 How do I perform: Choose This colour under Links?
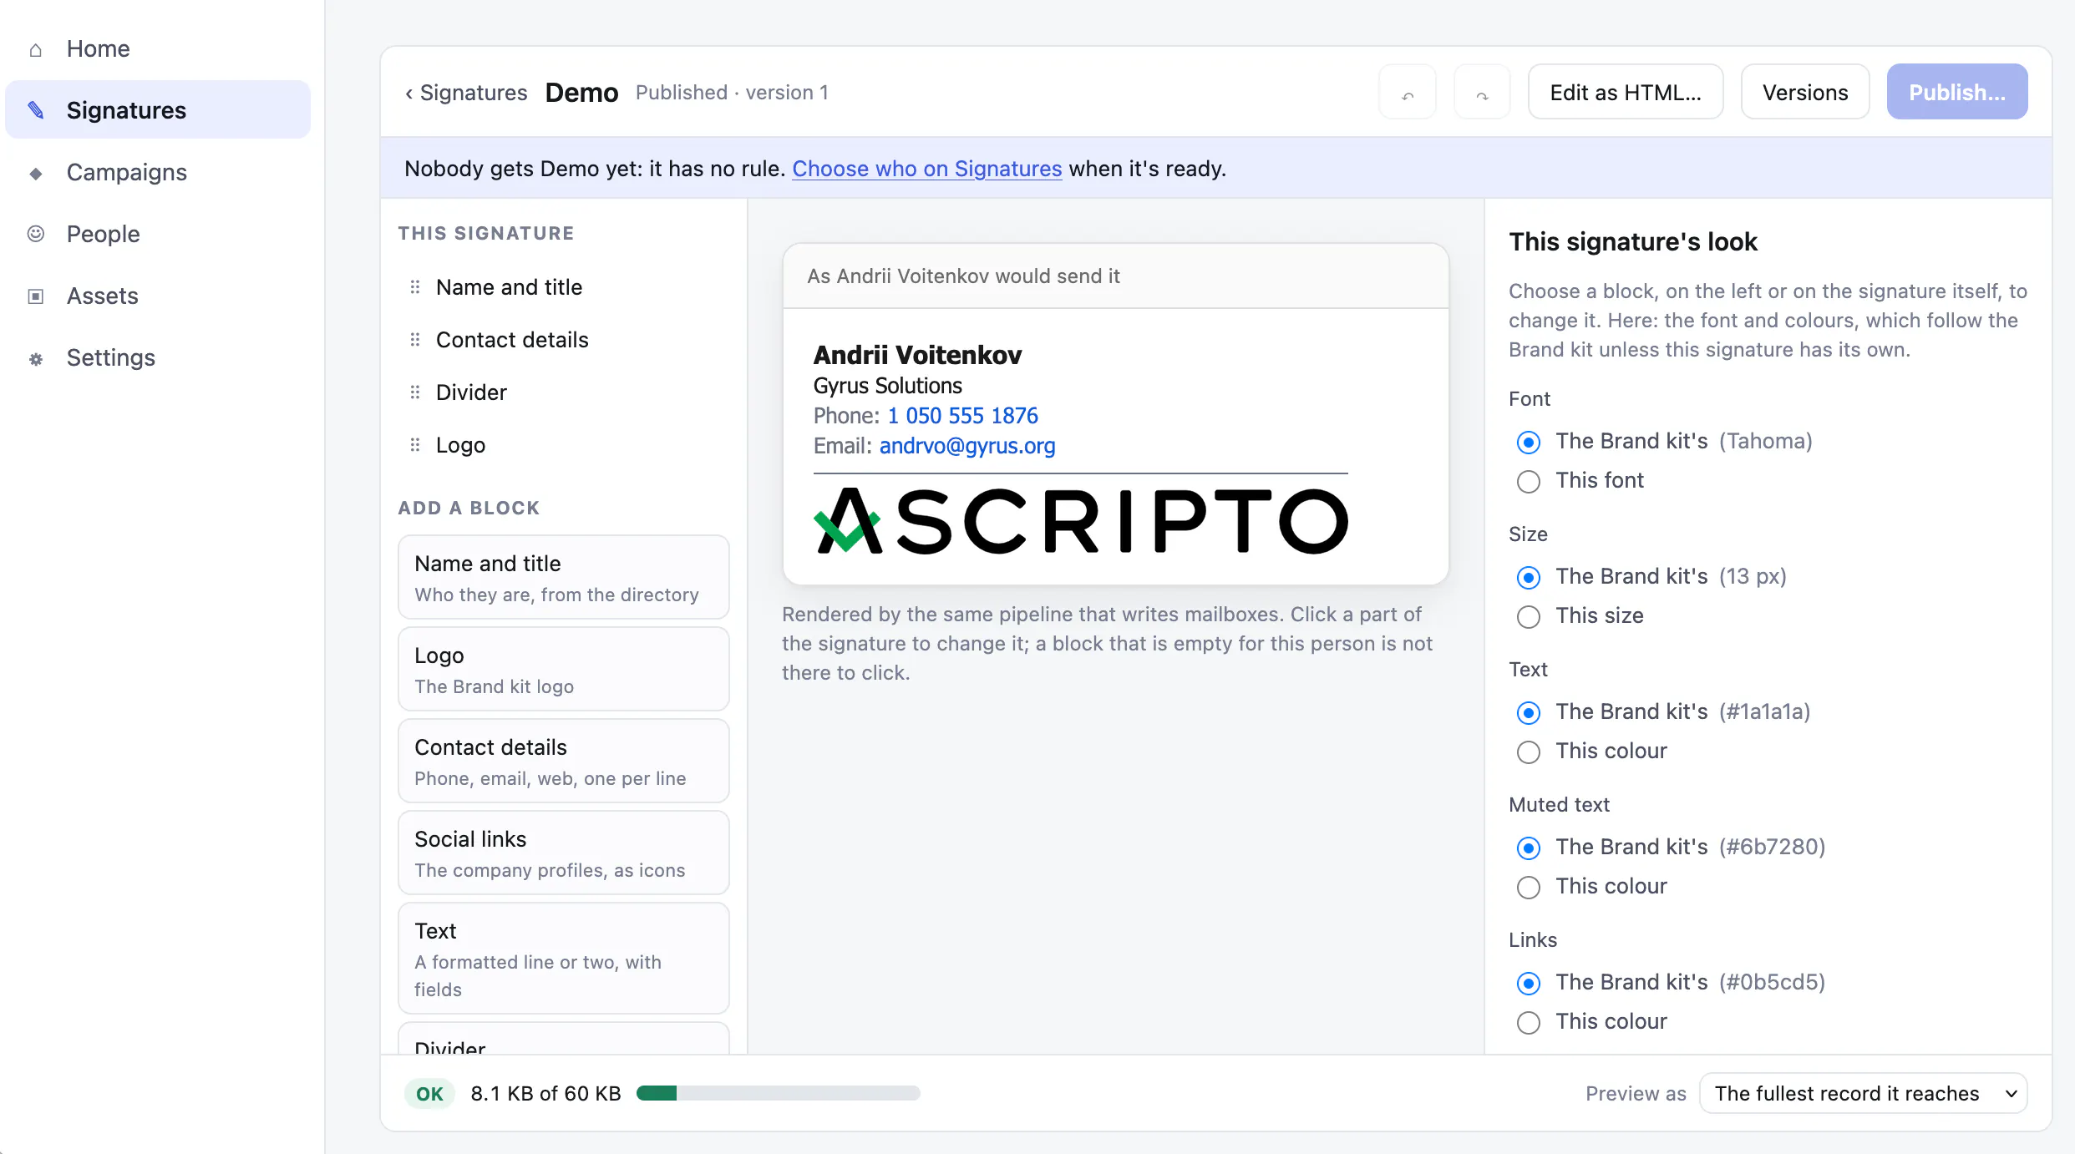1529,1022
